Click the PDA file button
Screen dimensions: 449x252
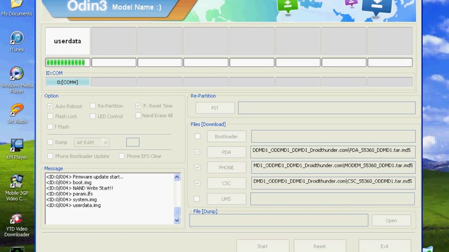point(226,152)
